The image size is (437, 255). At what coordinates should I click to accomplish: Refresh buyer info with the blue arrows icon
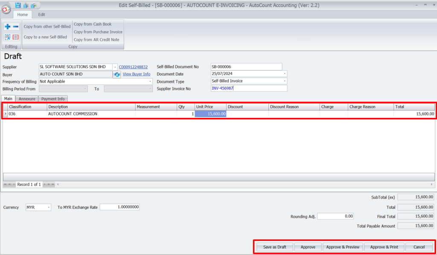tap(117, 74)
